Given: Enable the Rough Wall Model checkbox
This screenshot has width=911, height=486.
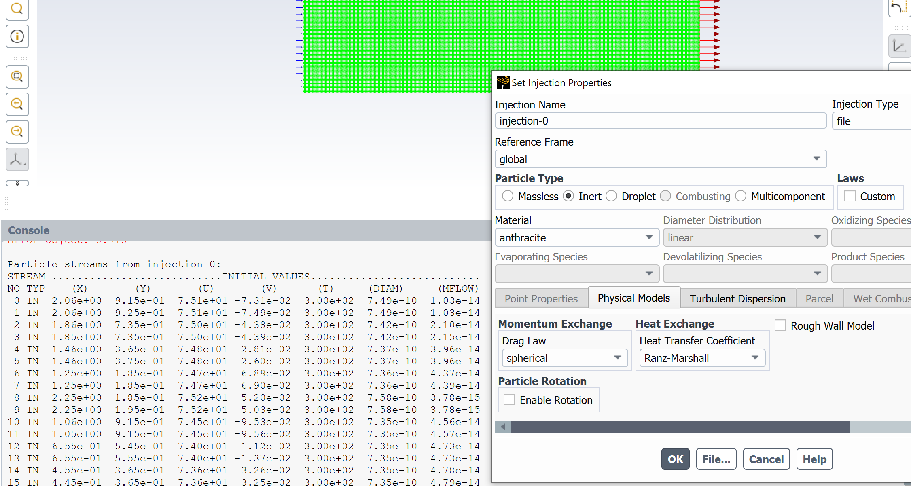Looking at the screenshot, I should (780, 325).
